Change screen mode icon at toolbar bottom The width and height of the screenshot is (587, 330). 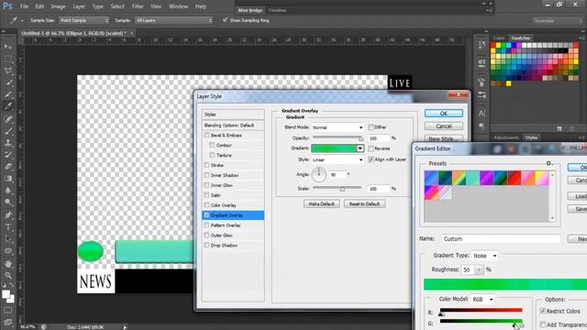click(x=8, y=322)
